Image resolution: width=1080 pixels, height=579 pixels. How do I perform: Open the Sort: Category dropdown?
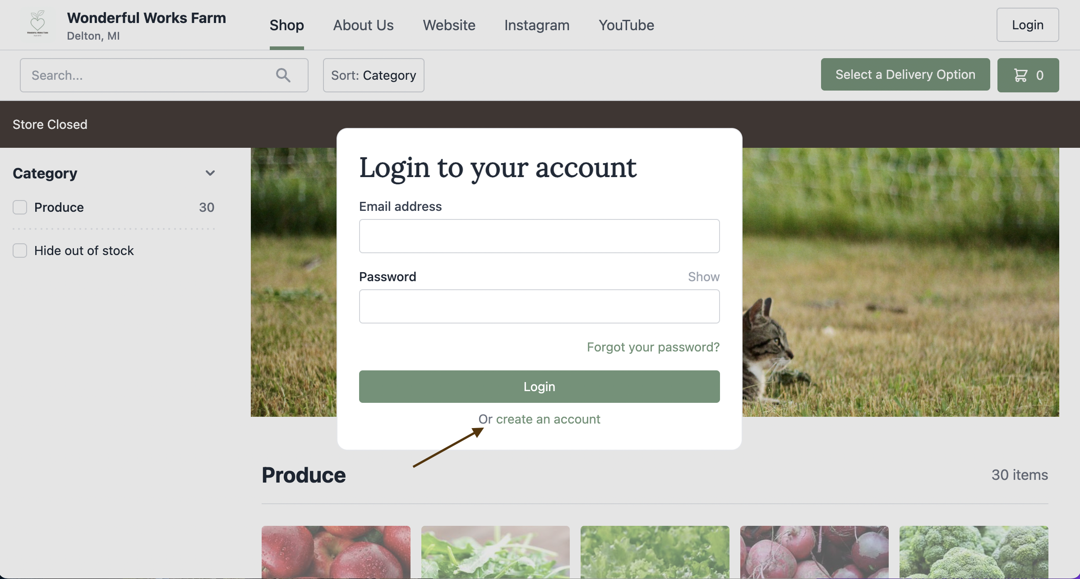click(x=374, y=75)
